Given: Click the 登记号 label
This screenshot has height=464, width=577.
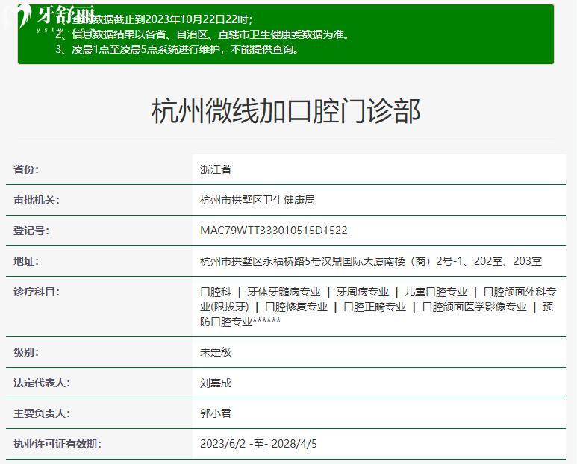Looking at the screenshot, I should pos(31,231).
